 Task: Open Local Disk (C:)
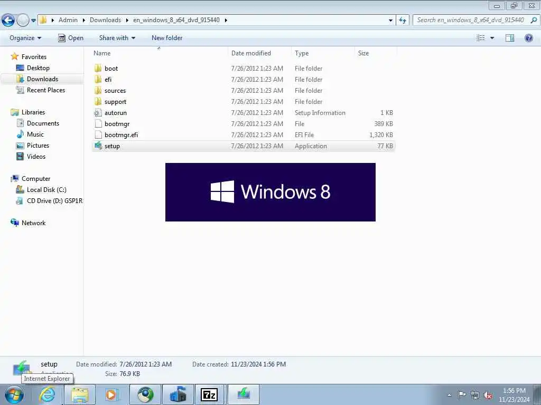click(46, 190)
